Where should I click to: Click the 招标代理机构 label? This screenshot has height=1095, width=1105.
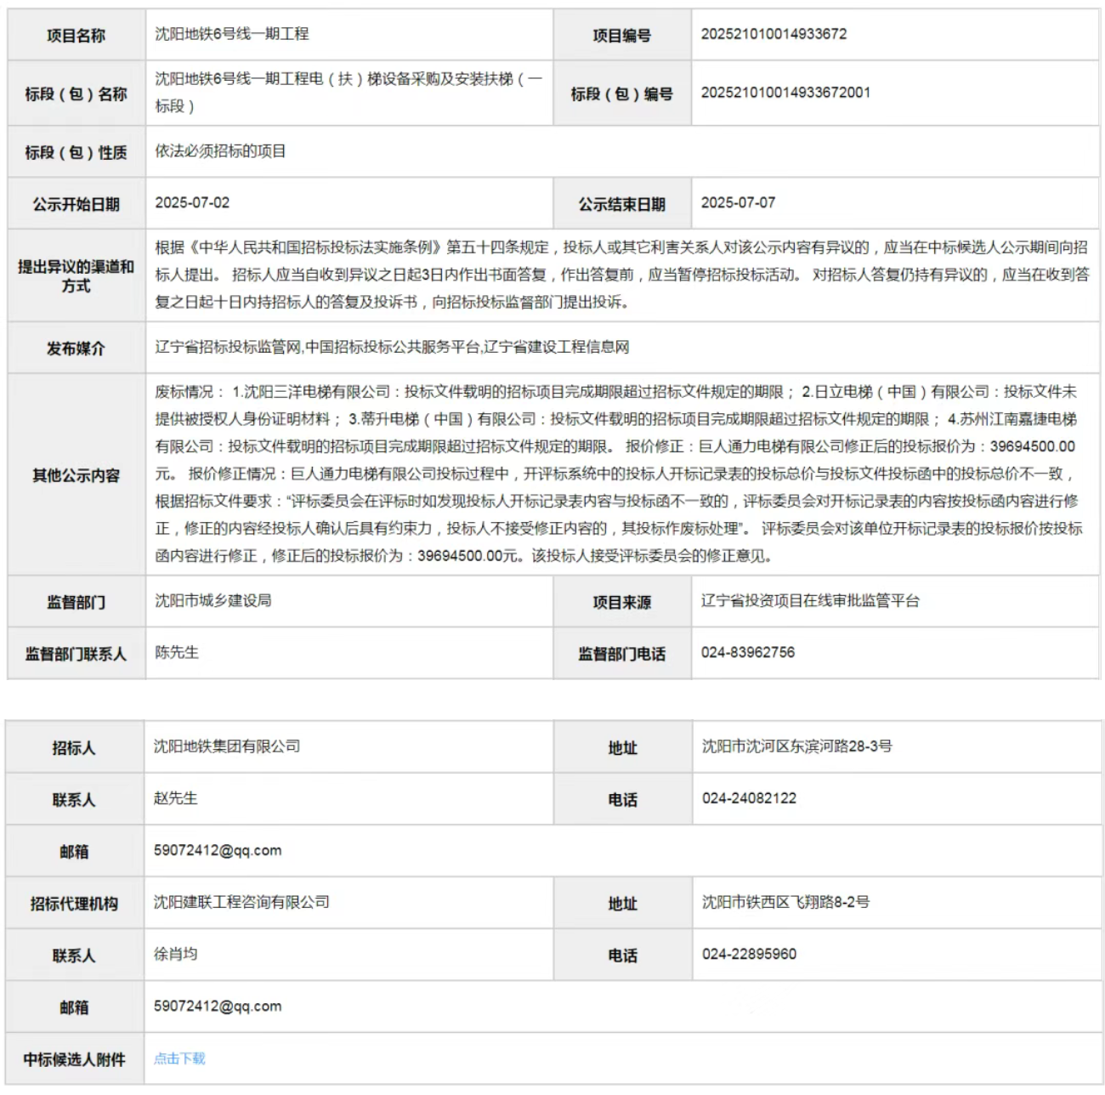click(x=74, y=904)
